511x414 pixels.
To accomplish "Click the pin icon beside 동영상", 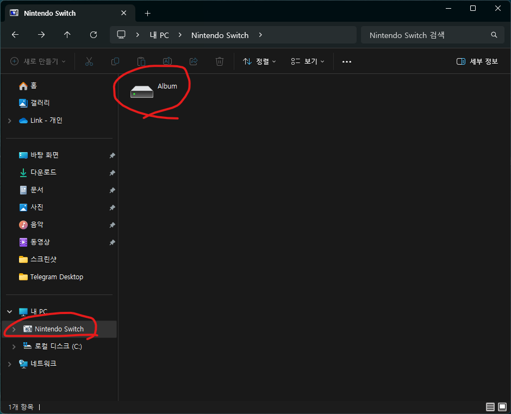I will [112, 242].
